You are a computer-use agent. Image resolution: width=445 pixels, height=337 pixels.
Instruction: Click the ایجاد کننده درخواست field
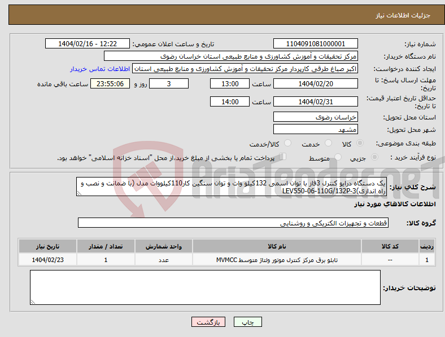click(x=245, y=69)
